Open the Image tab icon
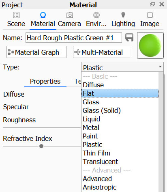This screenshot has height=192, width=167. [x=150, y=15]
